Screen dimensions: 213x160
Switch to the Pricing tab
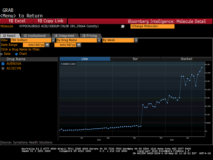91,36
